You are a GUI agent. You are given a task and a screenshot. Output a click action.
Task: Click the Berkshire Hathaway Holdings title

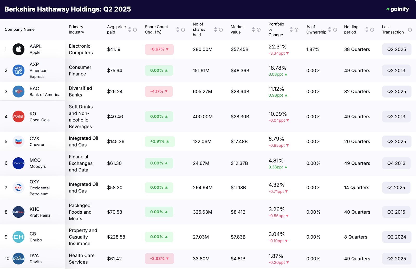68,9
